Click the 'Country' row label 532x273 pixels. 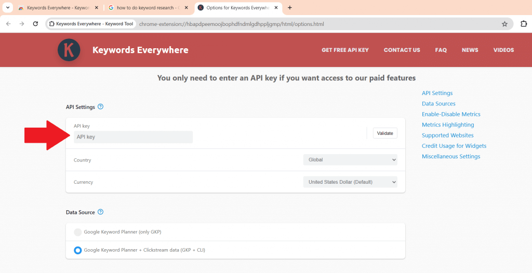click(x=83, y=160)
